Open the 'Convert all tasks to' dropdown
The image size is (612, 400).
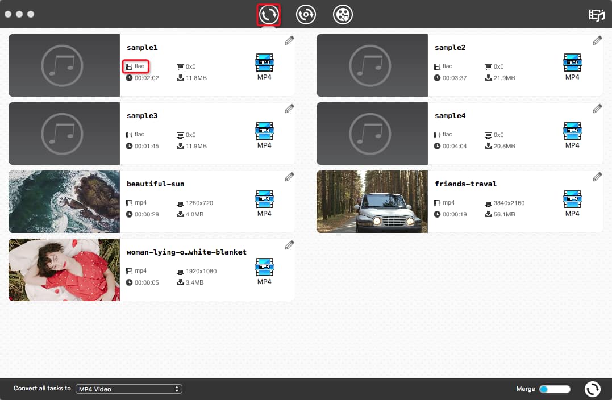tap(128, 389)
